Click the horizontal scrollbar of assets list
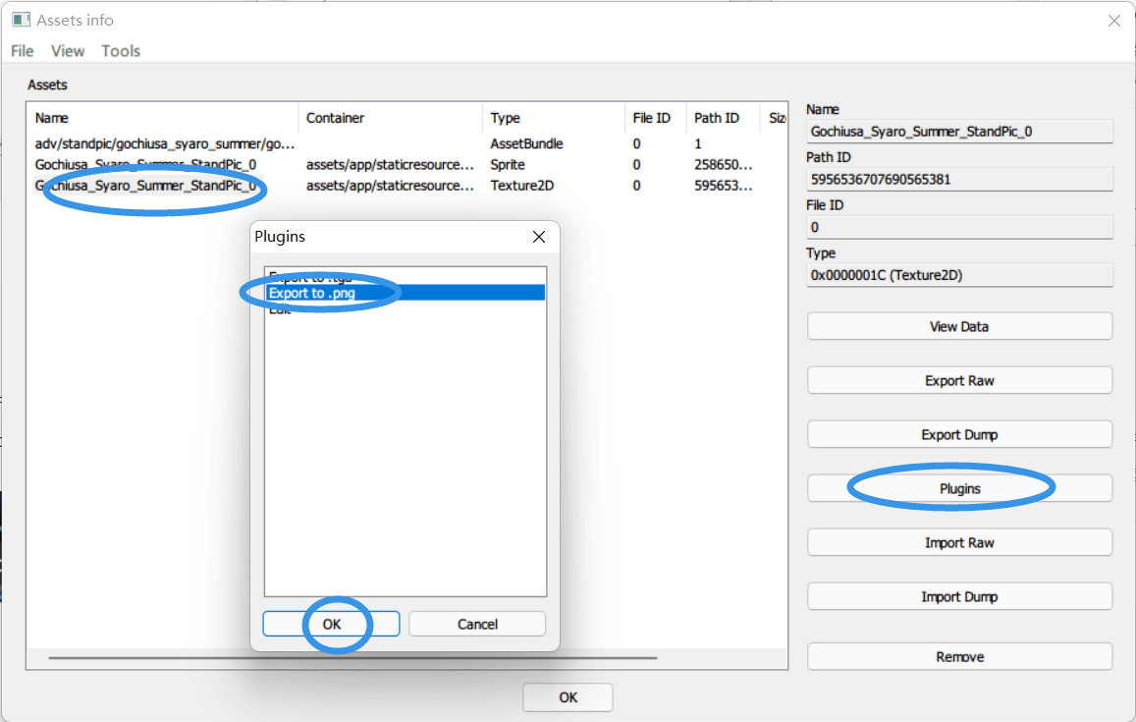The width and height of the screenshot is (1136, 722). 352,657
